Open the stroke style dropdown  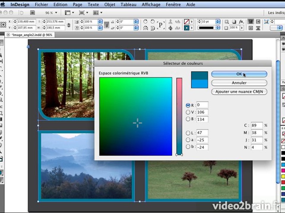[218, 28]
